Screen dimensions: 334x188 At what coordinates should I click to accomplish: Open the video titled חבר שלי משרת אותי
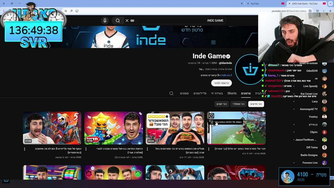[240, 149]
